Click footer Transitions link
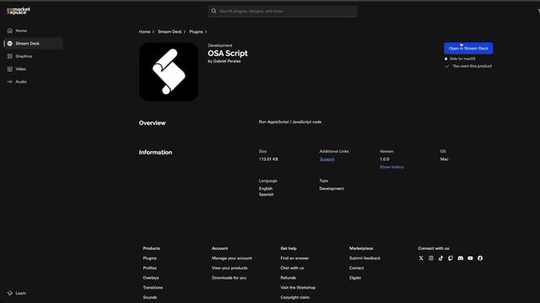 153,288
